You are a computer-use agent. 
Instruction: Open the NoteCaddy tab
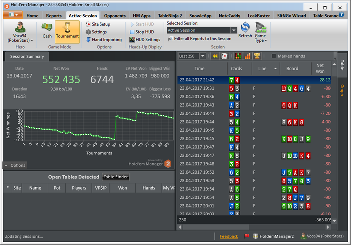[229, 16]
